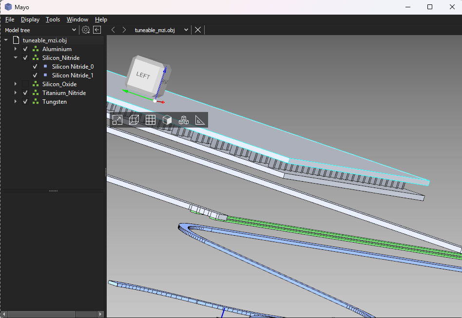Collapse the left sidebar with arrow icon

pyautogui.click(x=97, y=30)
